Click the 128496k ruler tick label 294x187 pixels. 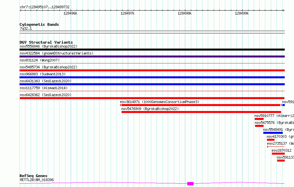(70, 13)
